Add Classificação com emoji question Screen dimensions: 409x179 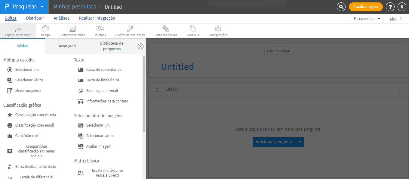31,125
